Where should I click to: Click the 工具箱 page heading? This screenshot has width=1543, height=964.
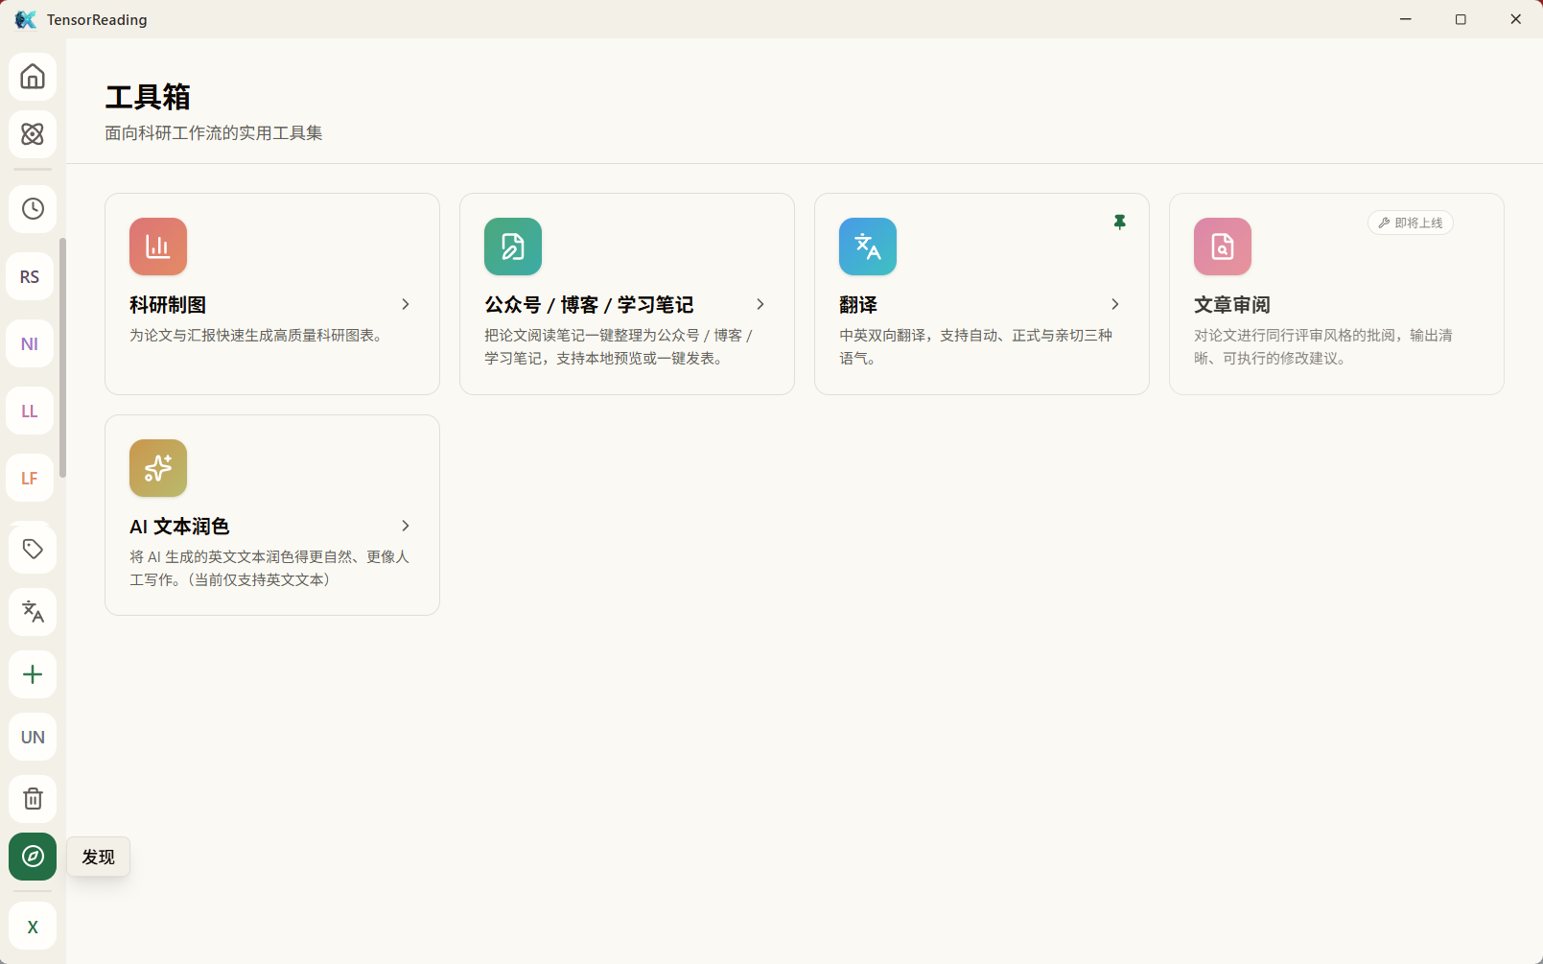coord(148,97)
